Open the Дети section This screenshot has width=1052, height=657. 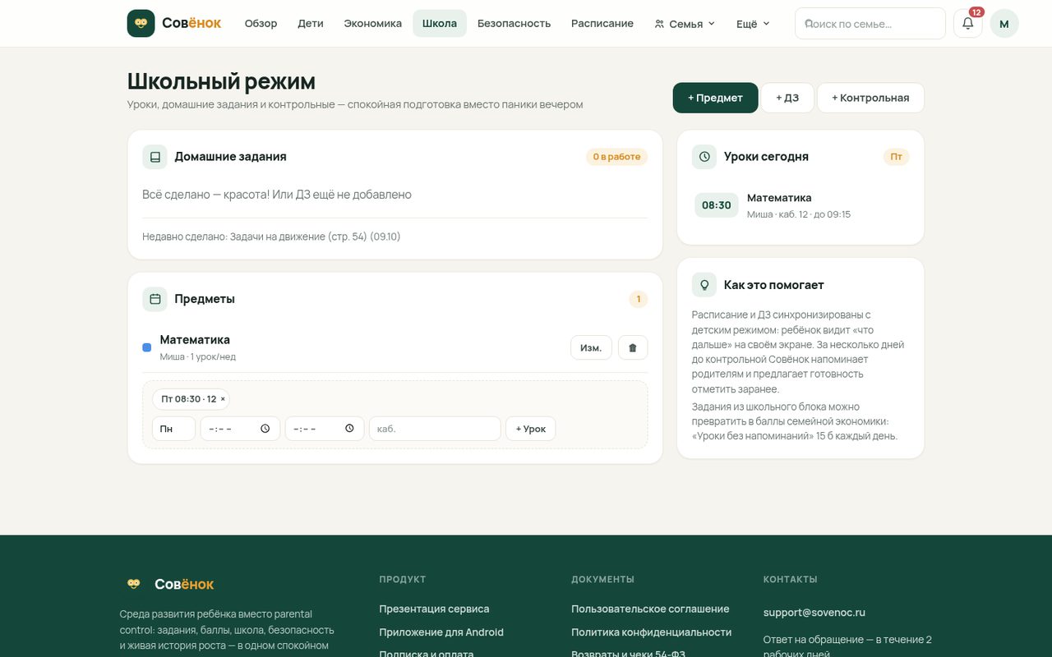coord(311,24)
